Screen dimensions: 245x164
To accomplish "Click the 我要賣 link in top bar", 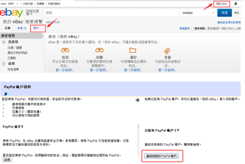I will pyautogui.click(x=40, y=4).
